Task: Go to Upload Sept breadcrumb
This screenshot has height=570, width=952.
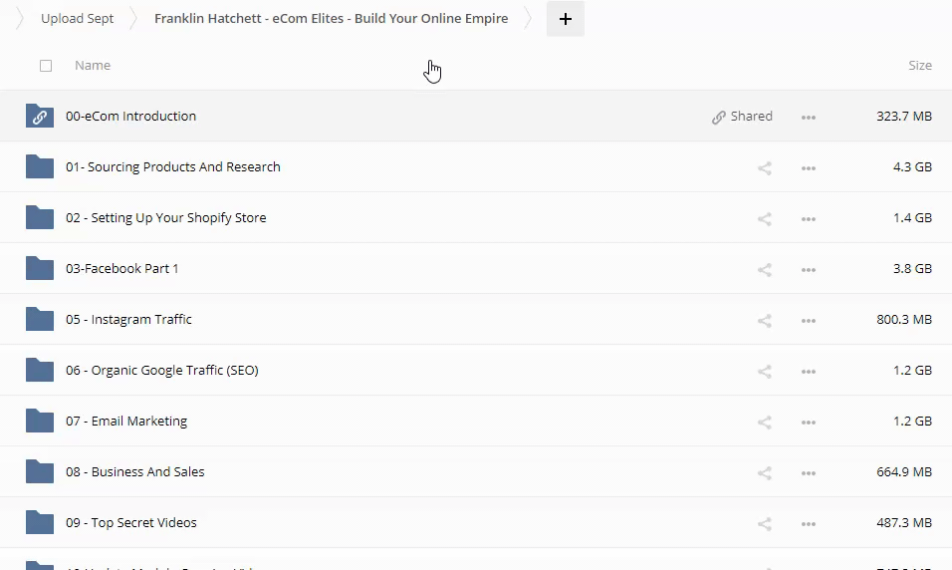Action: (77, 19)
